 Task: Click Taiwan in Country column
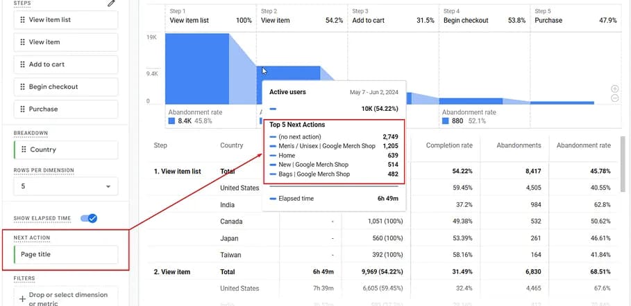click(x=230, y=255)
